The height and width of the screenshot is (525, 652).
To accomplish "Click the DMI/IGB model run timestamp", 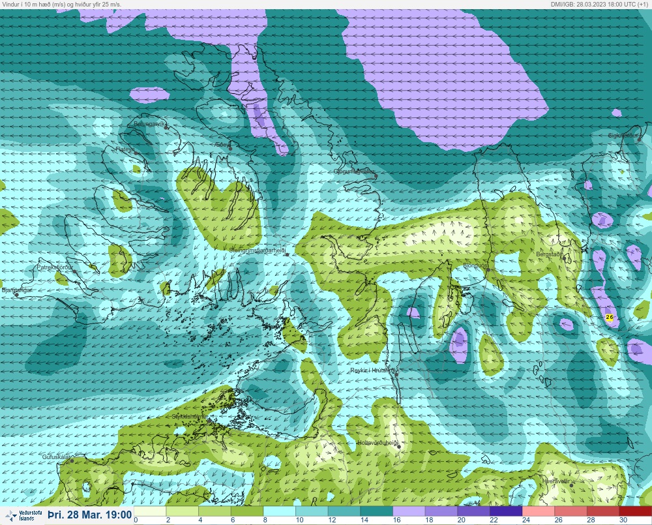I will 600,4.
